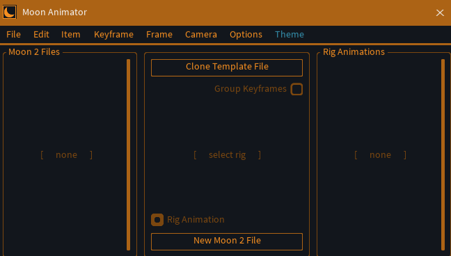
Task: Open the Edit menu
Action: pos(41,35)
